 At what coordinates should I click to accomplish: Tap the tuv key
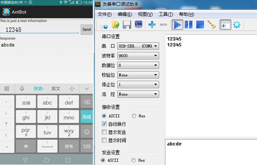tap(47, 131)
